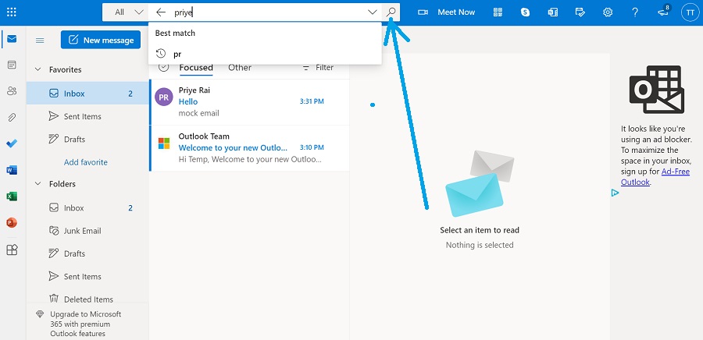Viewport: 703px width, 340px height.
Task: Open the Outlook Team welcome email
Action: pyautogui.click(x=249, y=148)
